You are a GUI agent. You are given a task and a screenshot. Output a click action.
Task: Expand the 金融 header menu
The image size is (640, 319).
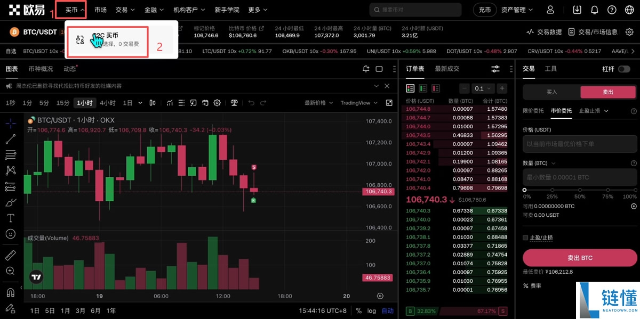(x=154, y=10)
